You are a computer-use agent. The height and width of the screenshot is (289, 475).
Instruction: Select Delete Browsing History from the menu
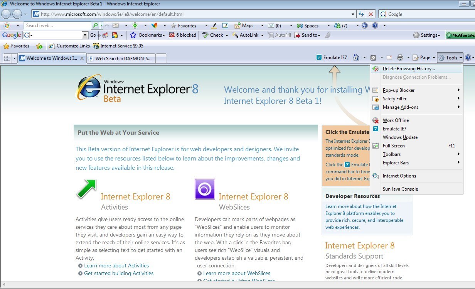click(409, 69)
